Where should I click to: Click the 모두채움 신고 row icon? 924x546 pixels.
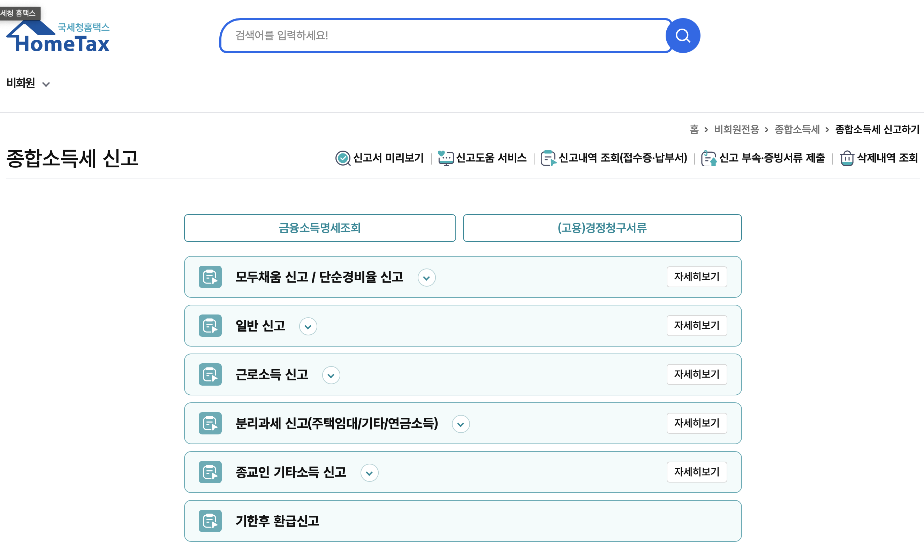(x=210, y=277)
